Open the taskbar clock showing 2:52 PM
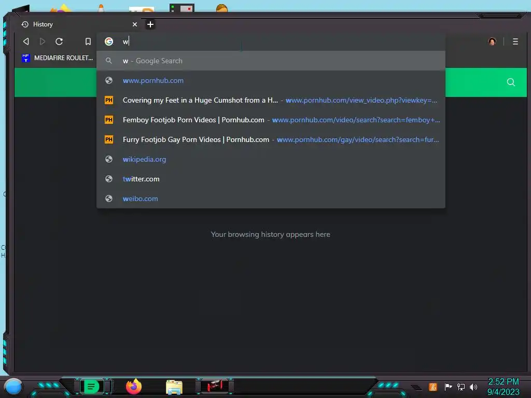Screen dimensions: 531x398 click(x=503, y=387)
